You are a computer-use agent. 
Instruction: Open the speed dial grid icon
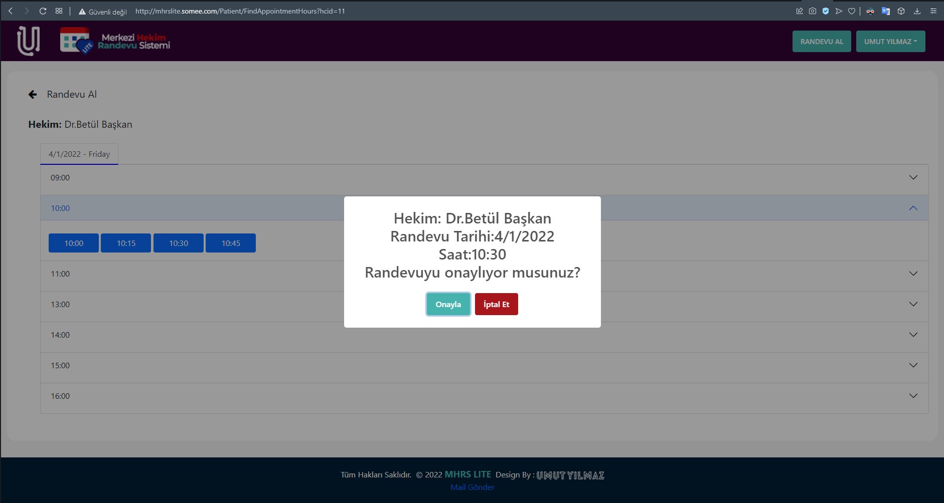pos(59,11)
